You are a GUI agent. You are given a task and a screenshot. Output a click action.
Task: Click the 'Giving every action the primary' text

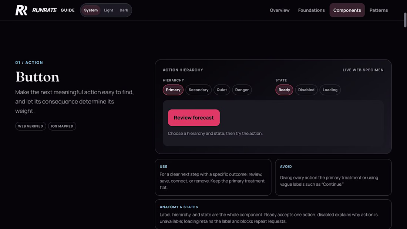point(329,181)
